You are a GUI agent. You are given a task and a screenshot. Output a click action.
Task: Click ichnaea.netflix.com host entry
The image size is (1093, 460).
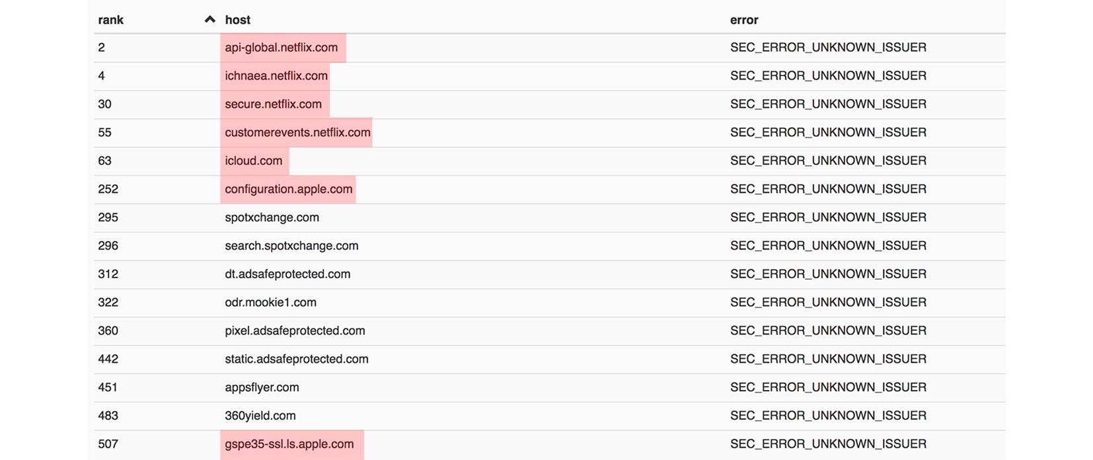(276, 76)
